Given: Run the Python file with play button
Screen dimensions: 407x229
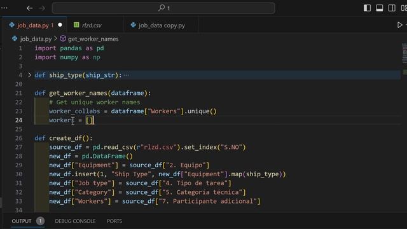Looking at the screenshot, I should click(x=400, y=25).
